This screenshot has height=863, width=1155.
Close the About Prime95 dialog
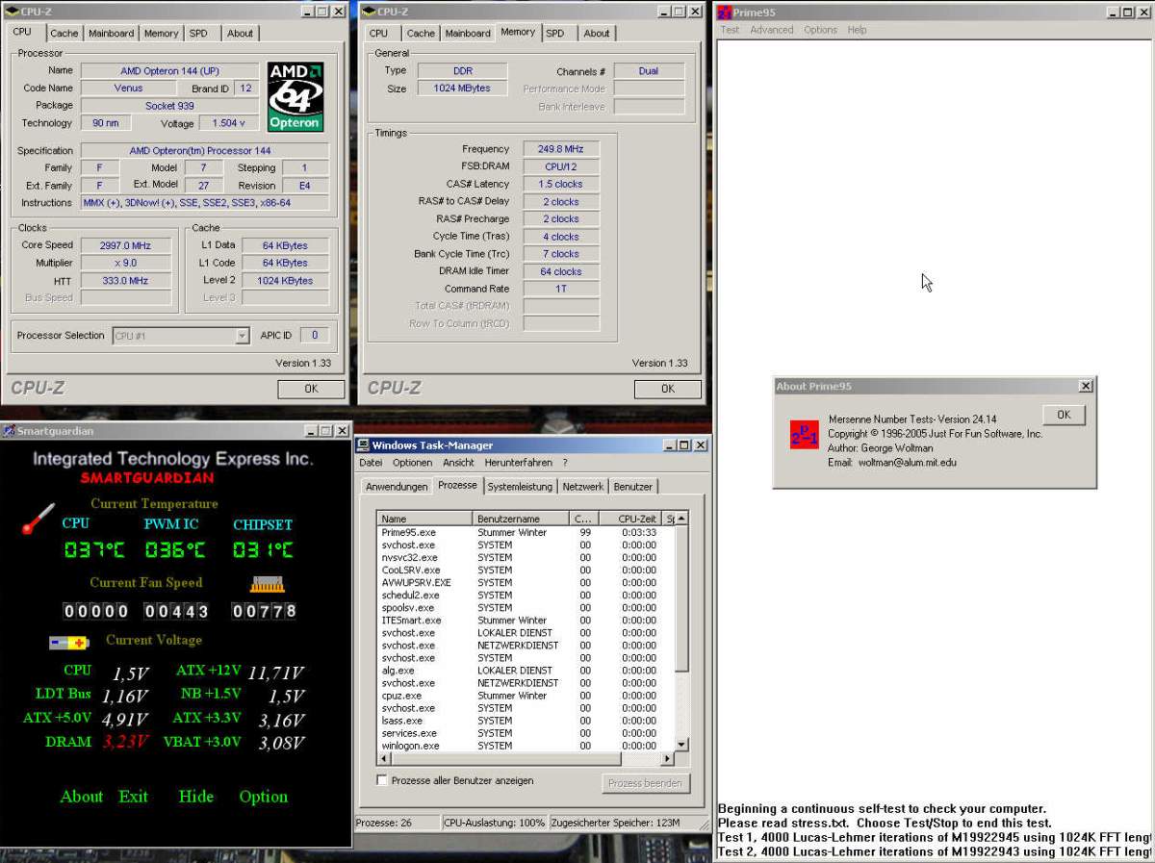tap(1086, 386)
